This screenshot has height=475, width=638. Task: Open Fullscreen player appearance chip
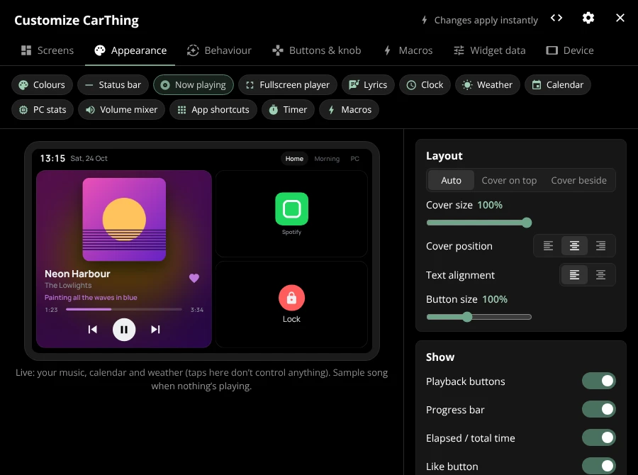(288, 84)
